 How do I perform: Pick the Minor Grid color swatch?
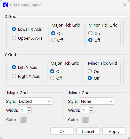pos(85,119)
